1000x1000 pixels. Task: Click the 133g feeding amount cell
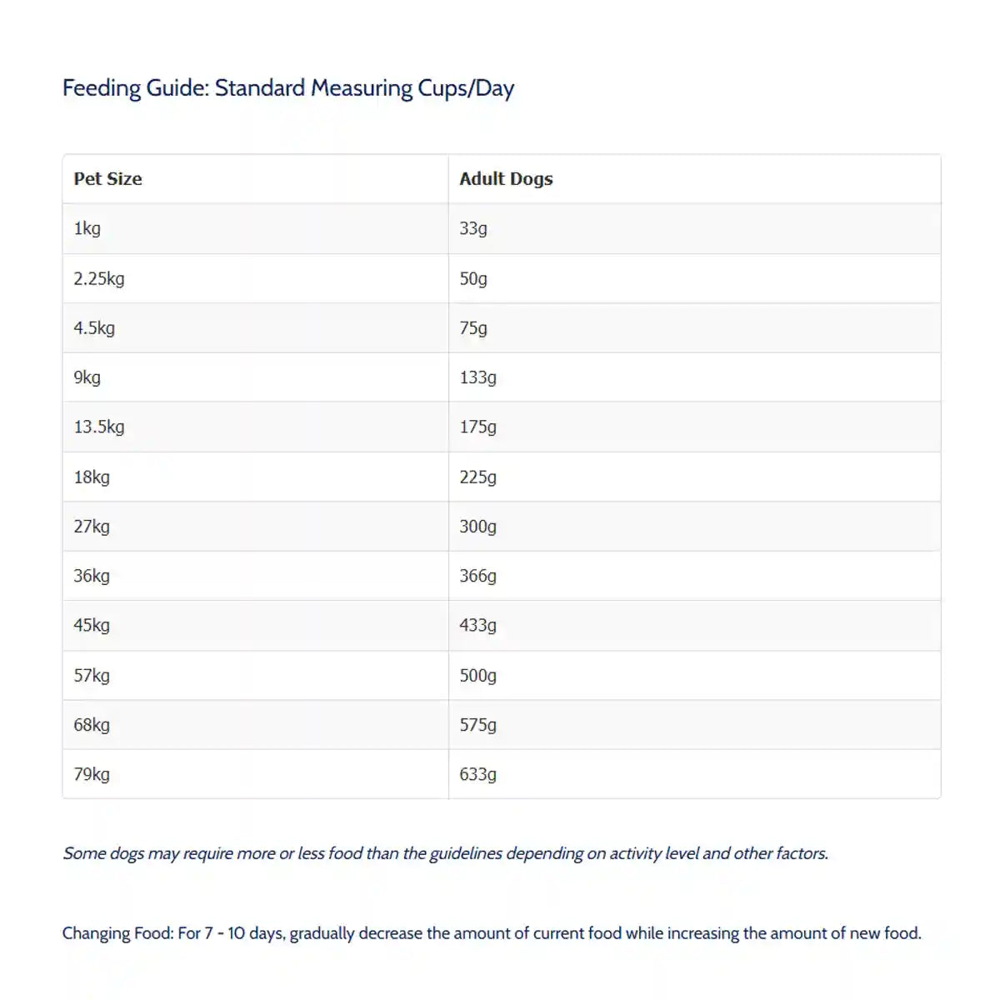[x=477, y=377]
